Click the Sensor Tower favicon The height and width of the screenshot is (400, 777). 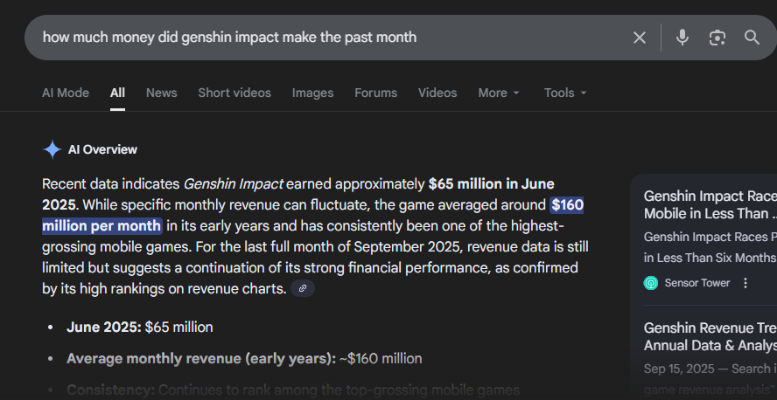point(651,283)
